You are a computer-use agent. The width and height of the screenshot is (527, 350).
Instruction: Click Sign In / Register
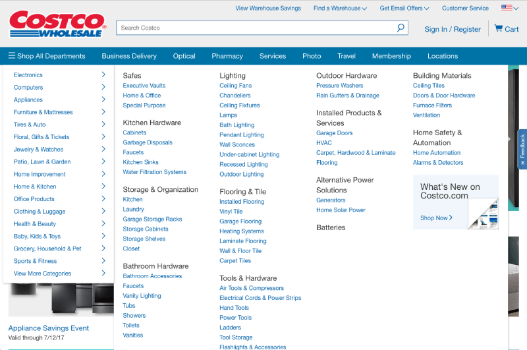tap(453, 29)
